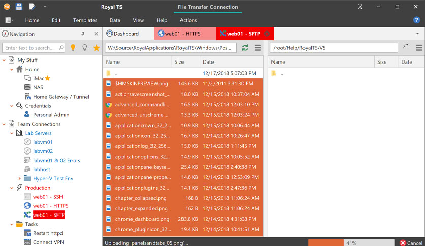Collapse the Home folder node
Viewport: 425px width, 246px height.
12,69
